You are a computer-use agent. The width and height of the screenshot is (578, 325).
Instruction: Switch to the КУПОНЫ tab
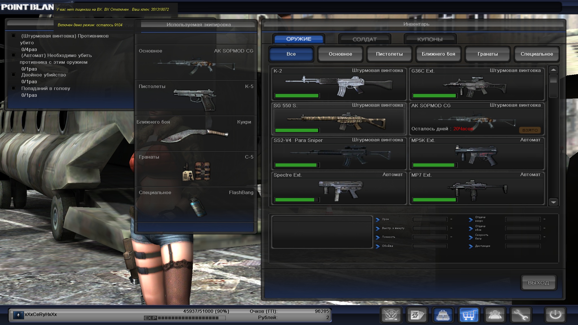click(x=430, y=39)
